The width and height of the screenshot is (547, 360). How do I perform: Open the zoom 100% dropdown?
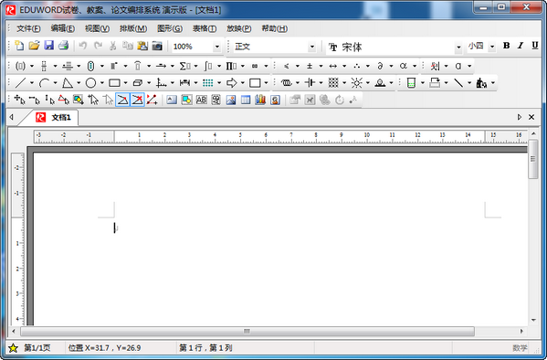point(217,47)
